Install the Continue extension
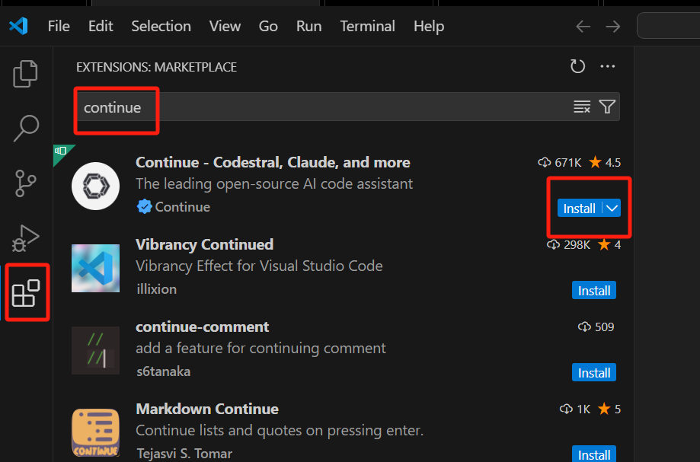The height and width of the screenshot is (462, 700). coord(579,209)
